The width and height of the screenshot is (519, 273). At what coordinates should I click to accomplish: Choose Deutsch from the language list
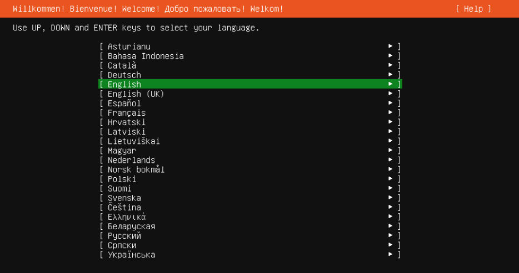[x=124, y=75]
